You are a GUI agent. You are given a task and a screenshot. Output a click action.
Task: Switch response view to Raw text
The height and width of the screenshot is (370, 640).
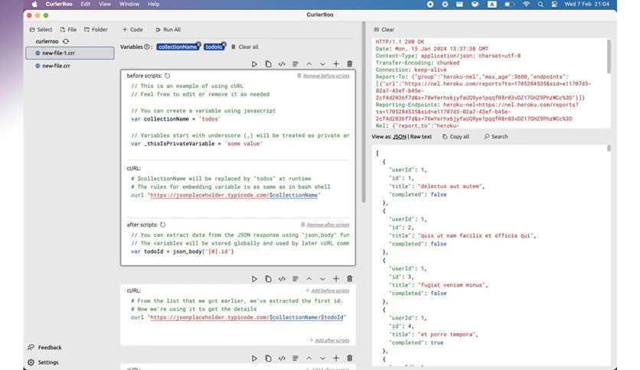coord(421,137)
